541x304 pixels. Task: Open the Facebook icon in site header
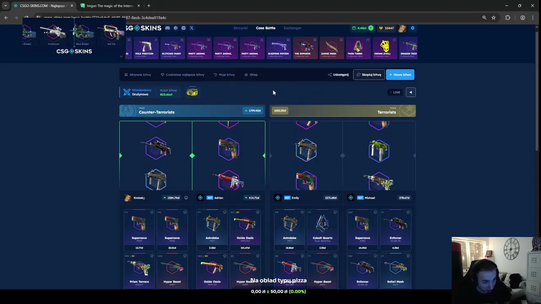[176, 28]
